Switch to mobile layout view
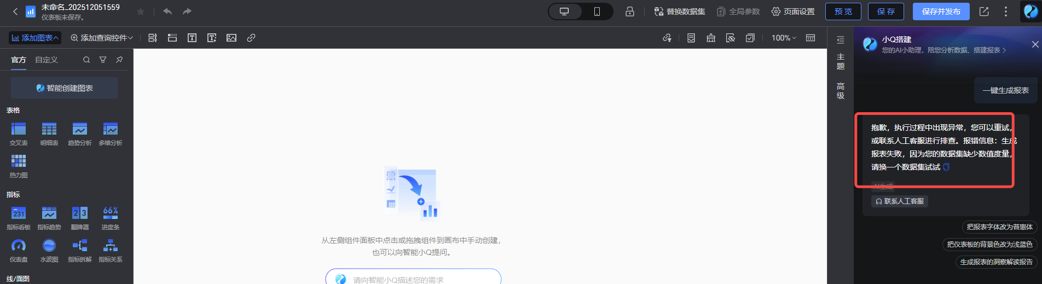 point(597,11)
